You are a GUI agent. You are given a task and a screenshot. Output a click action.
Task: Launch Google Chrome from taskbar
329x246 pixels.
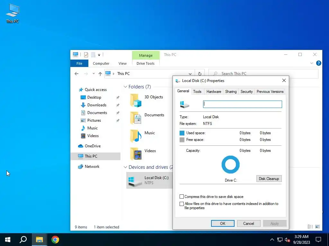(55, 240)
